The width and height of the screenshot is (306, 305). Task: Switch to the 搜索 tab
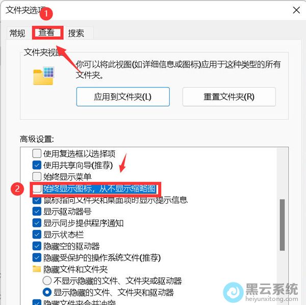pos(76,33)
